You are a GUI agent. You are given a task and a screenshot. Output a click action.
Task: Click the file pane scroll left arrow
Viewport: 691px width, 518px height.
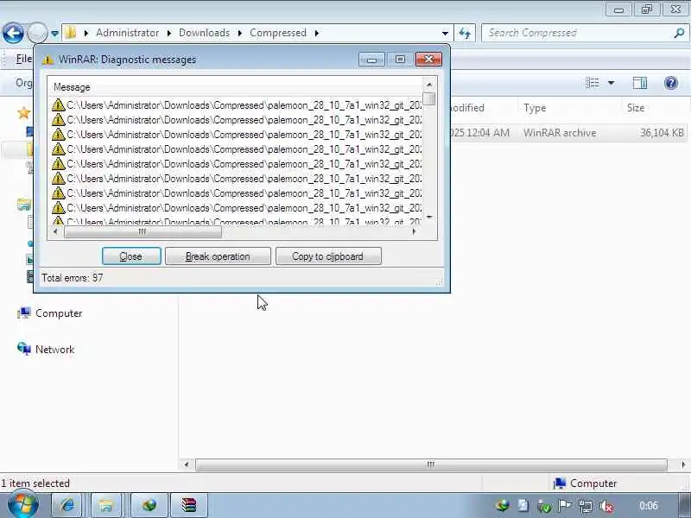(187, 464)
